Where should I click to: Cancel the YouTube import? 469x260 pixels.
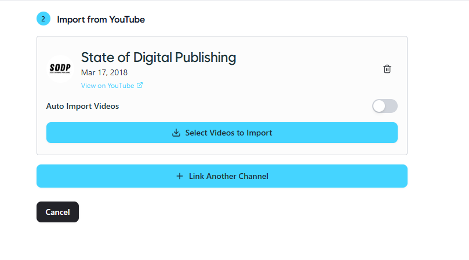(57, 212)
